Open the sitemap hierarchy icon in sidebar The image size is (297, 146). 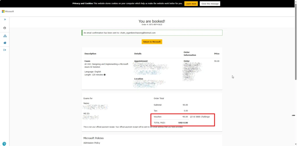point(5,36)
